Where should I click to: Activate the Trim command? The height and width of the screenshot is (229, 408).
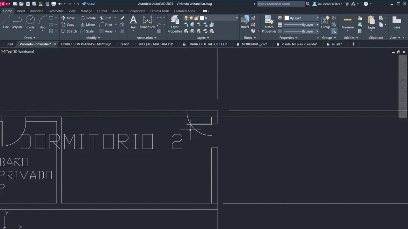[106, 18]
